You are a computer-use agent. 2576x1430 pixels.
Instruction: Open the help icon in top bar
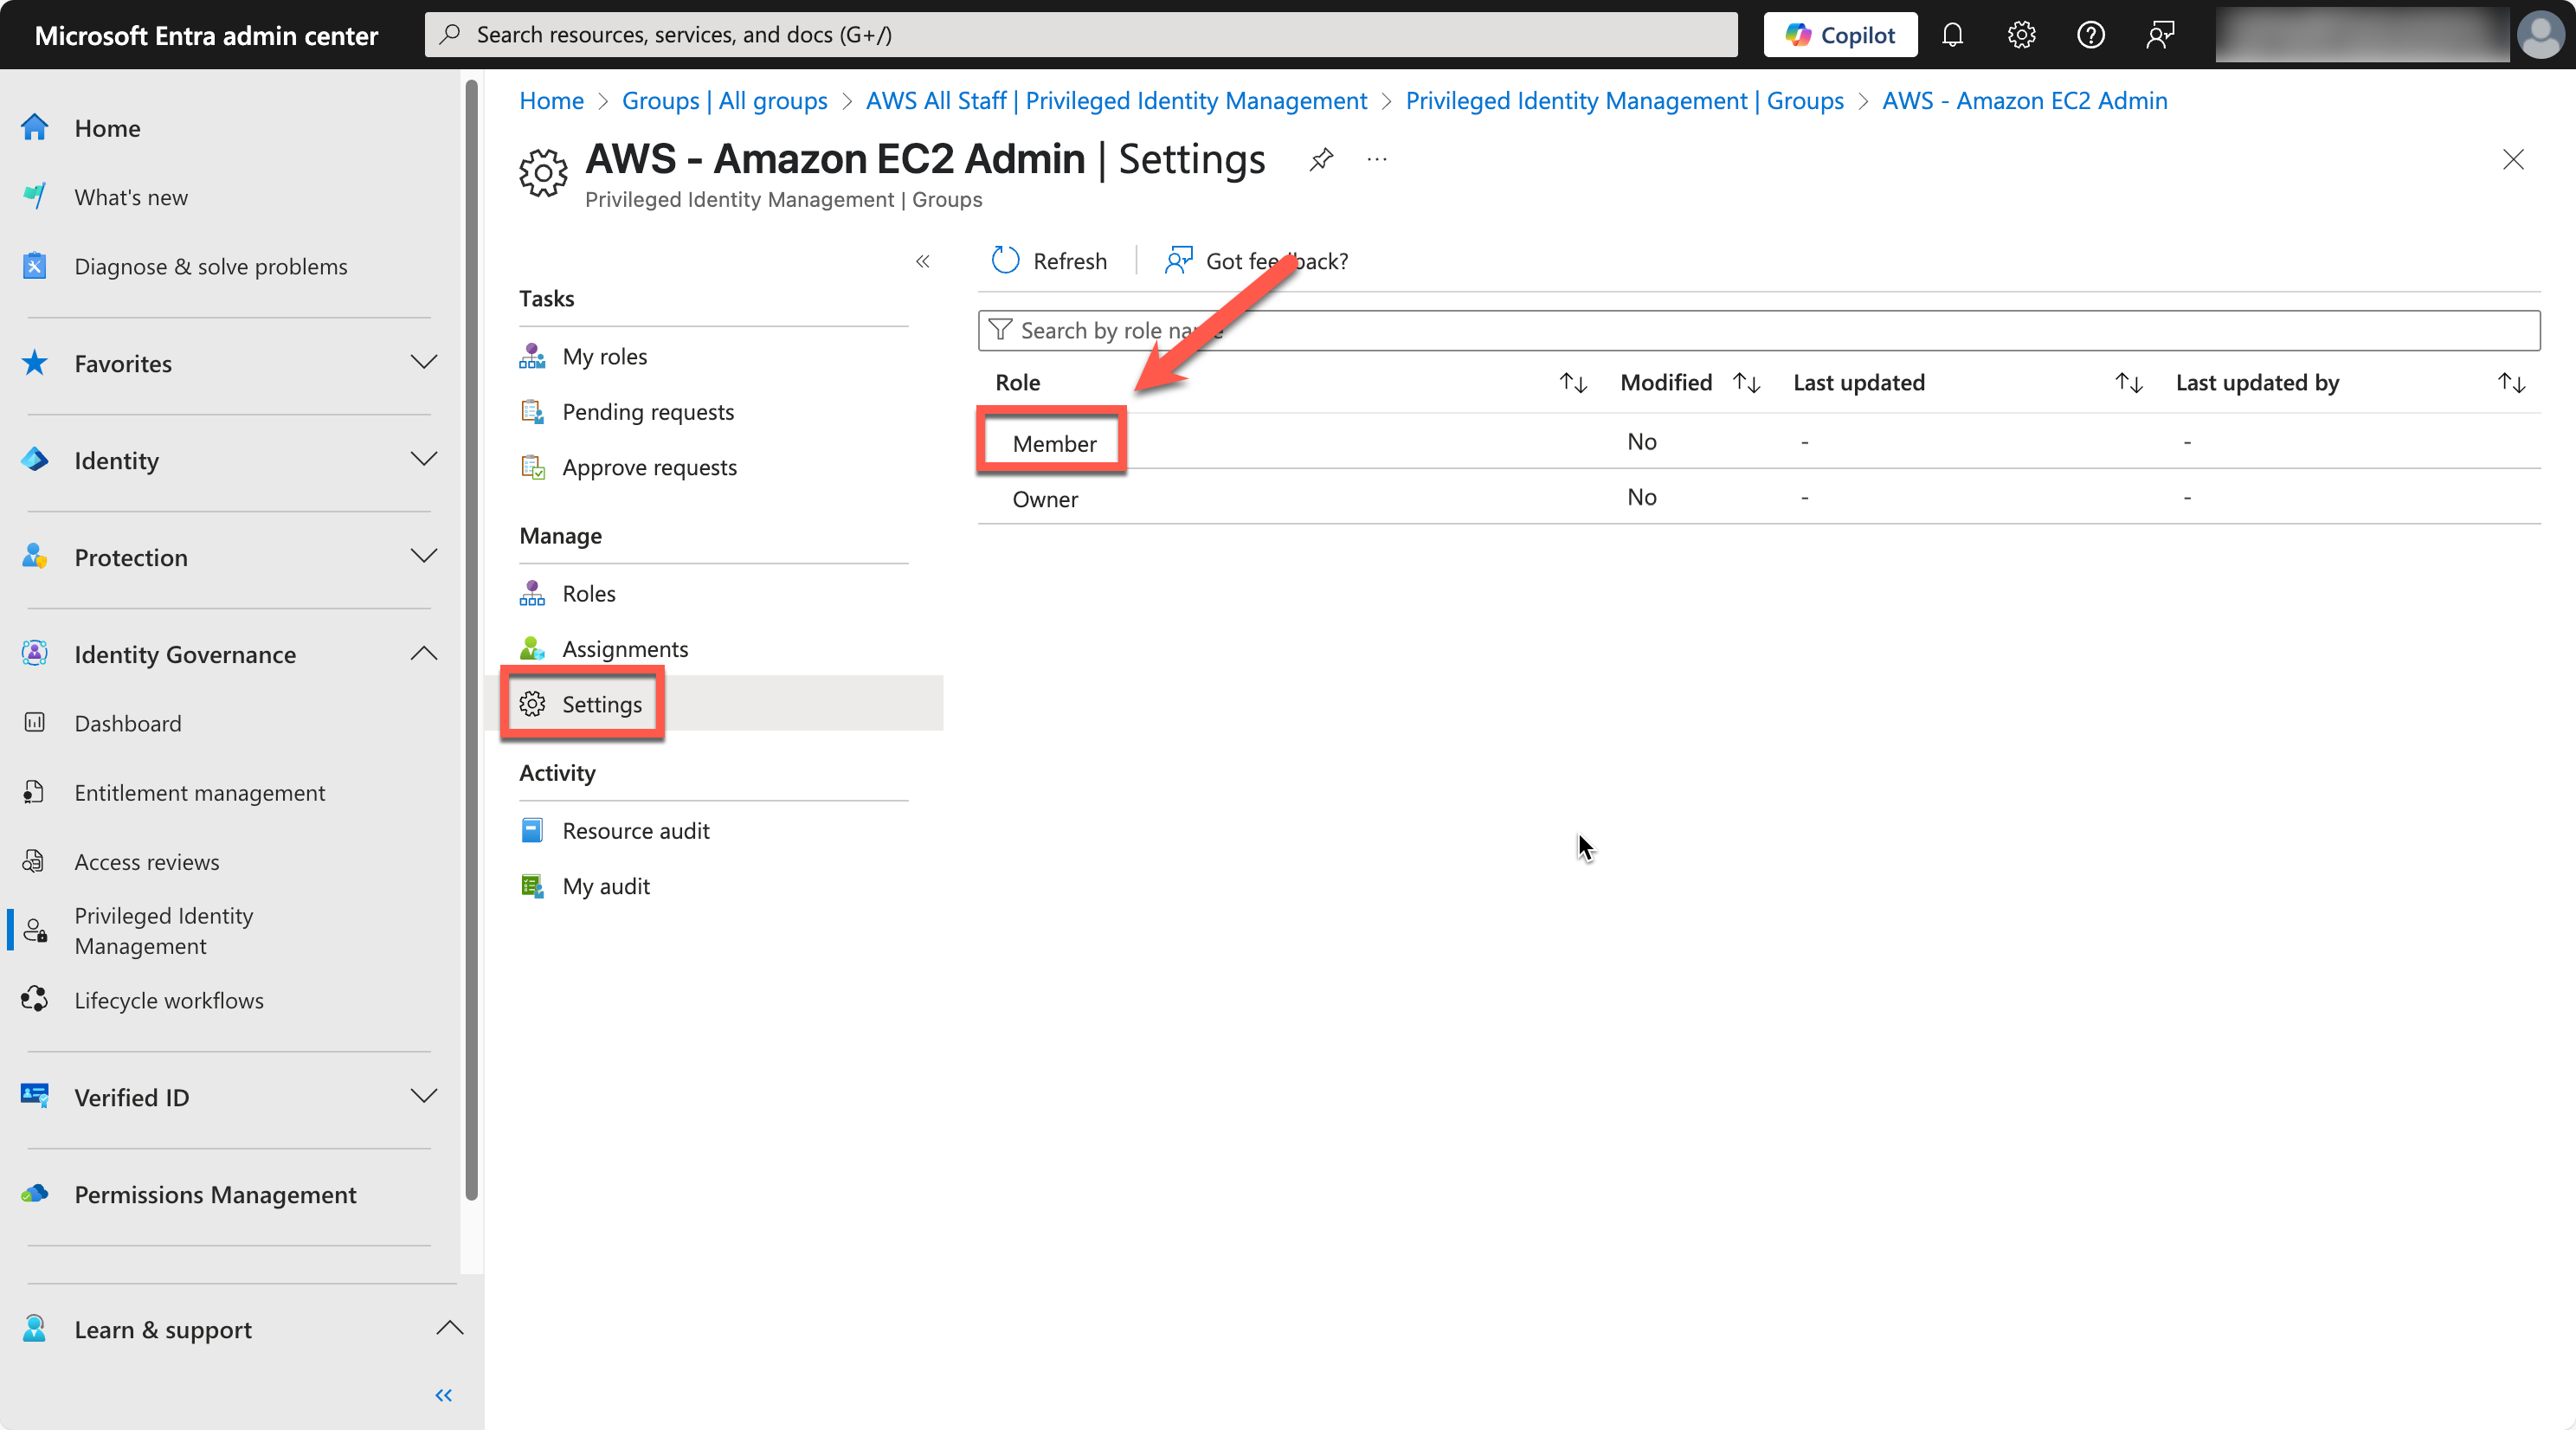(2090, 34)
